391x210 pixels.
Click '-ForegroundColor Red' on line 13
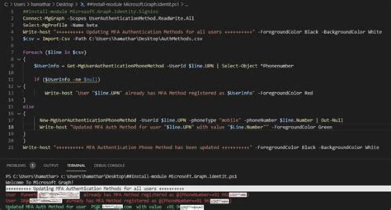(x=285, y=93)
